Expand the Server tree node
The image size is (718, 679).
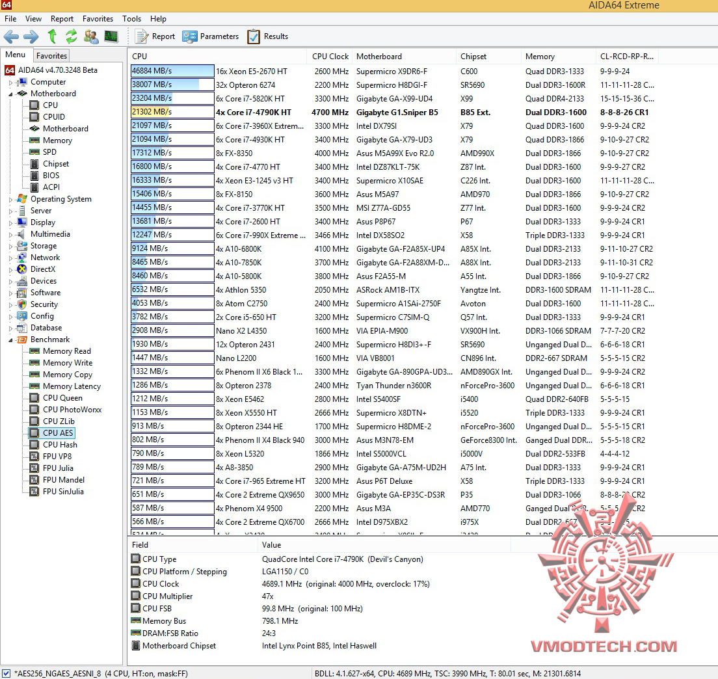click(x=10, y=211)
